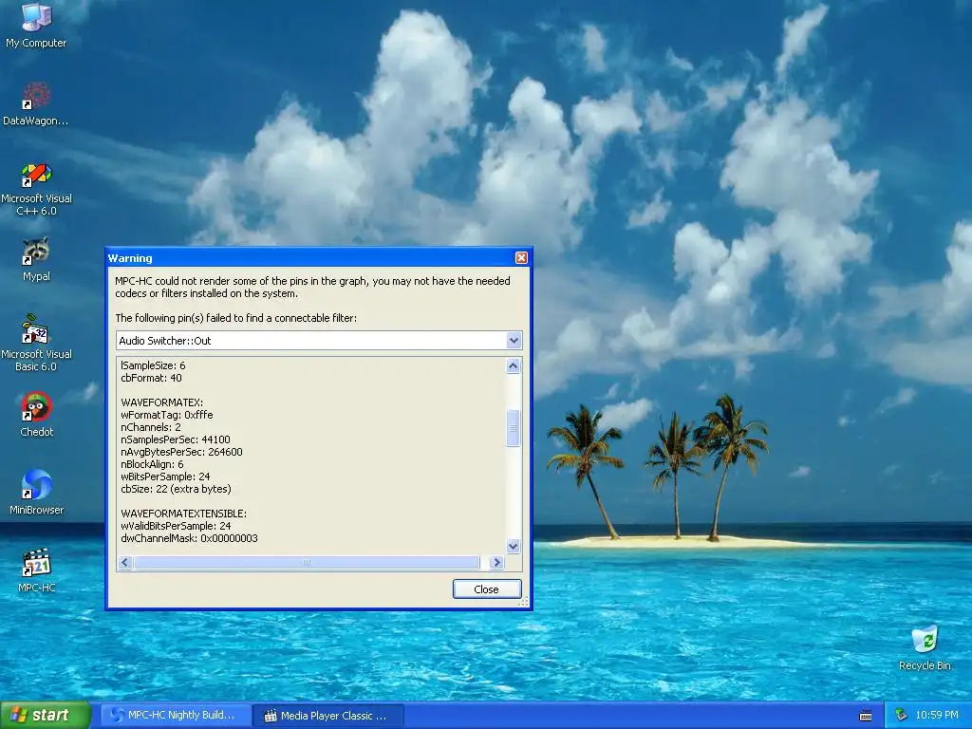Click the cbFormat: 40 line
The width and height of the screenshot is (972, 729).
pyautogui.click(x=151, y=378)
